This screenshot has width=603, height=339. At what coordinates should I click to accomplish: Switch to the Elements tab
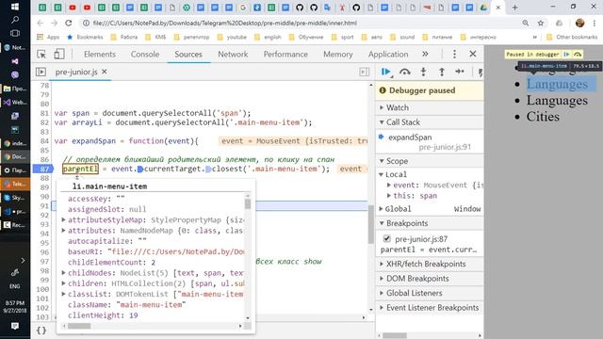(100, 55)
